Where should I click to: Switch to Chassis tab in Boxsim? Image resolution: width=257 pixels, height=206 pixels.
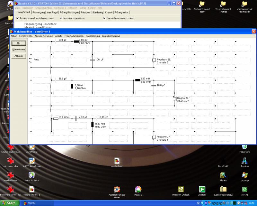click(109, 13)
